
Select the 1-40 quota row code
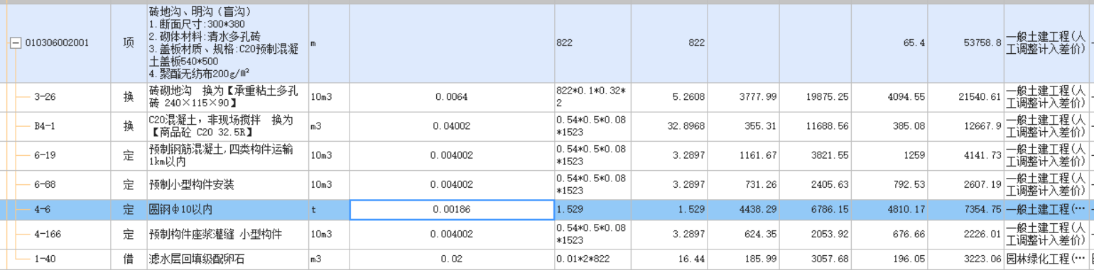click(x=45, y=259)
